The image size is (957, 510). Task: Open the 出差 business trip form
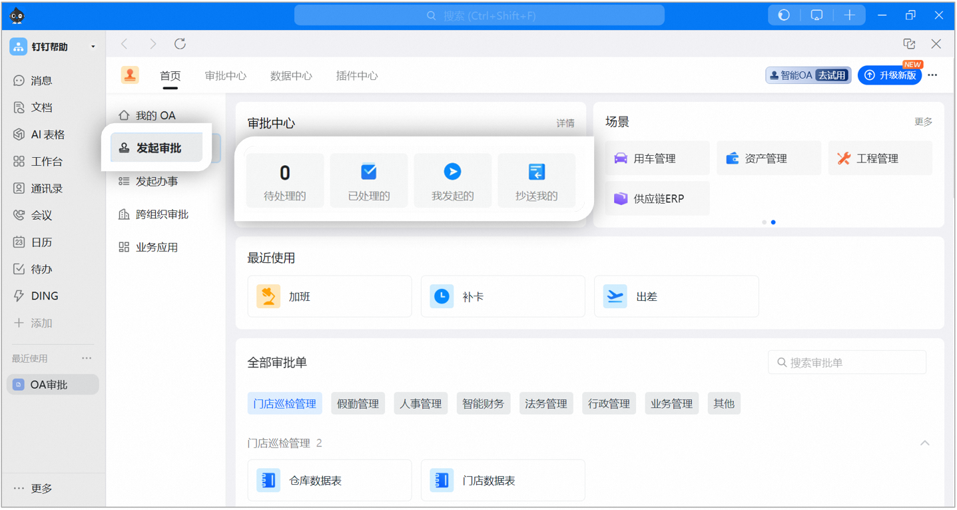676,297
